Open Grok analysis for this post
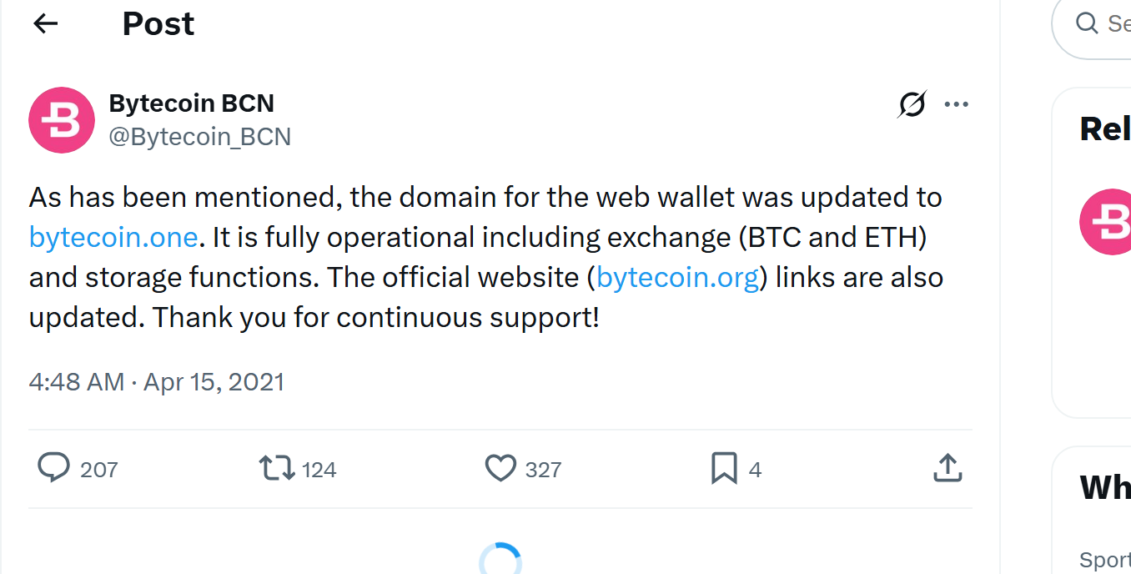Viewport: 1131px width, 574px height. click(x=912, y=103)
